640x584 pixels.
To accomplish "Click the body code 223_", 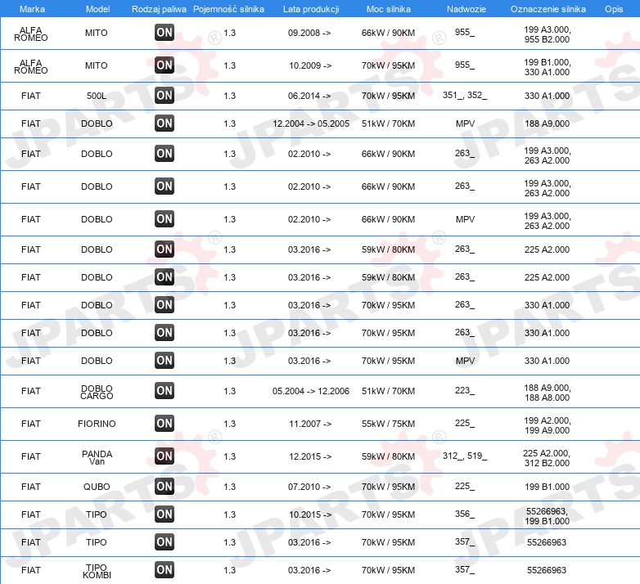I will [x=465, y=390].
